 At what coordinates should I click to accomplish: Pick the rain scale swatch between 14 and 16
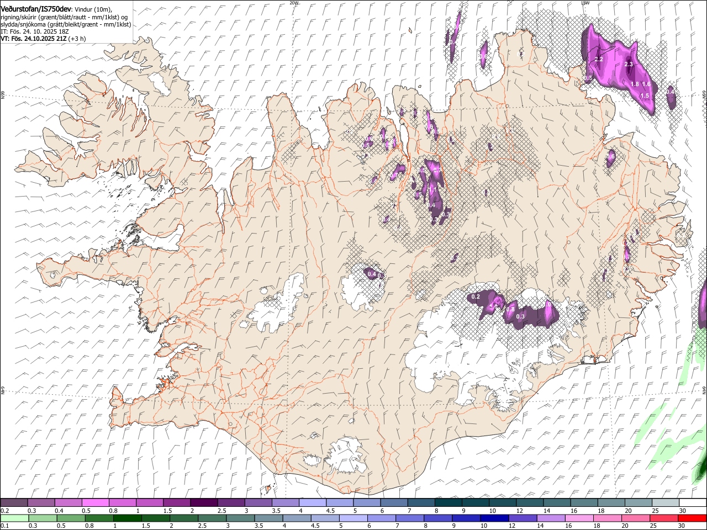551,518
